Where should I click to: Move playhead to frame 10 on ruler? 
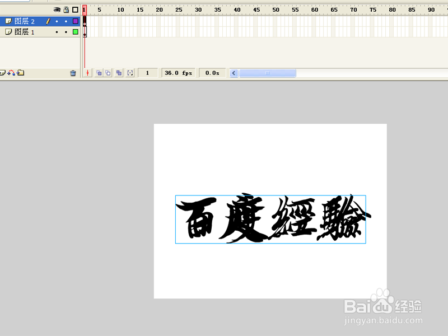tap(120, 10)
